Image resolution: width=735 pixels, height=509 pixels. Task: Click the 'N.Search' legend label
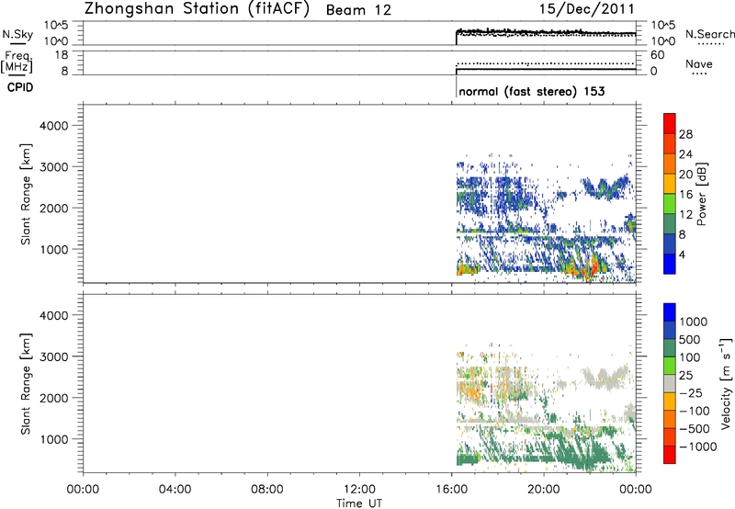(x=709, y=34)
